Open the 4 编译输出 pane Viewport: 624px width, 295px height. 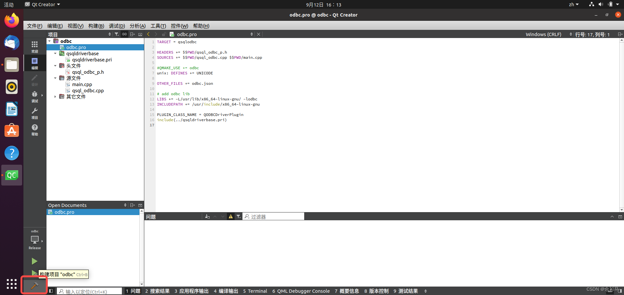tap(226, 291)
